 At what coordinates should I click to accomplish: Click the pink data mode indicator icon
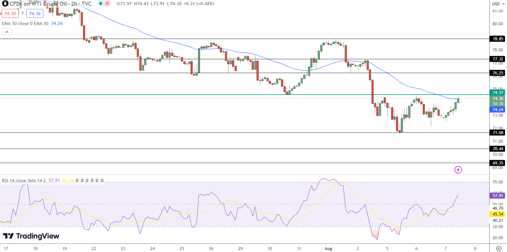pos(107,3)
